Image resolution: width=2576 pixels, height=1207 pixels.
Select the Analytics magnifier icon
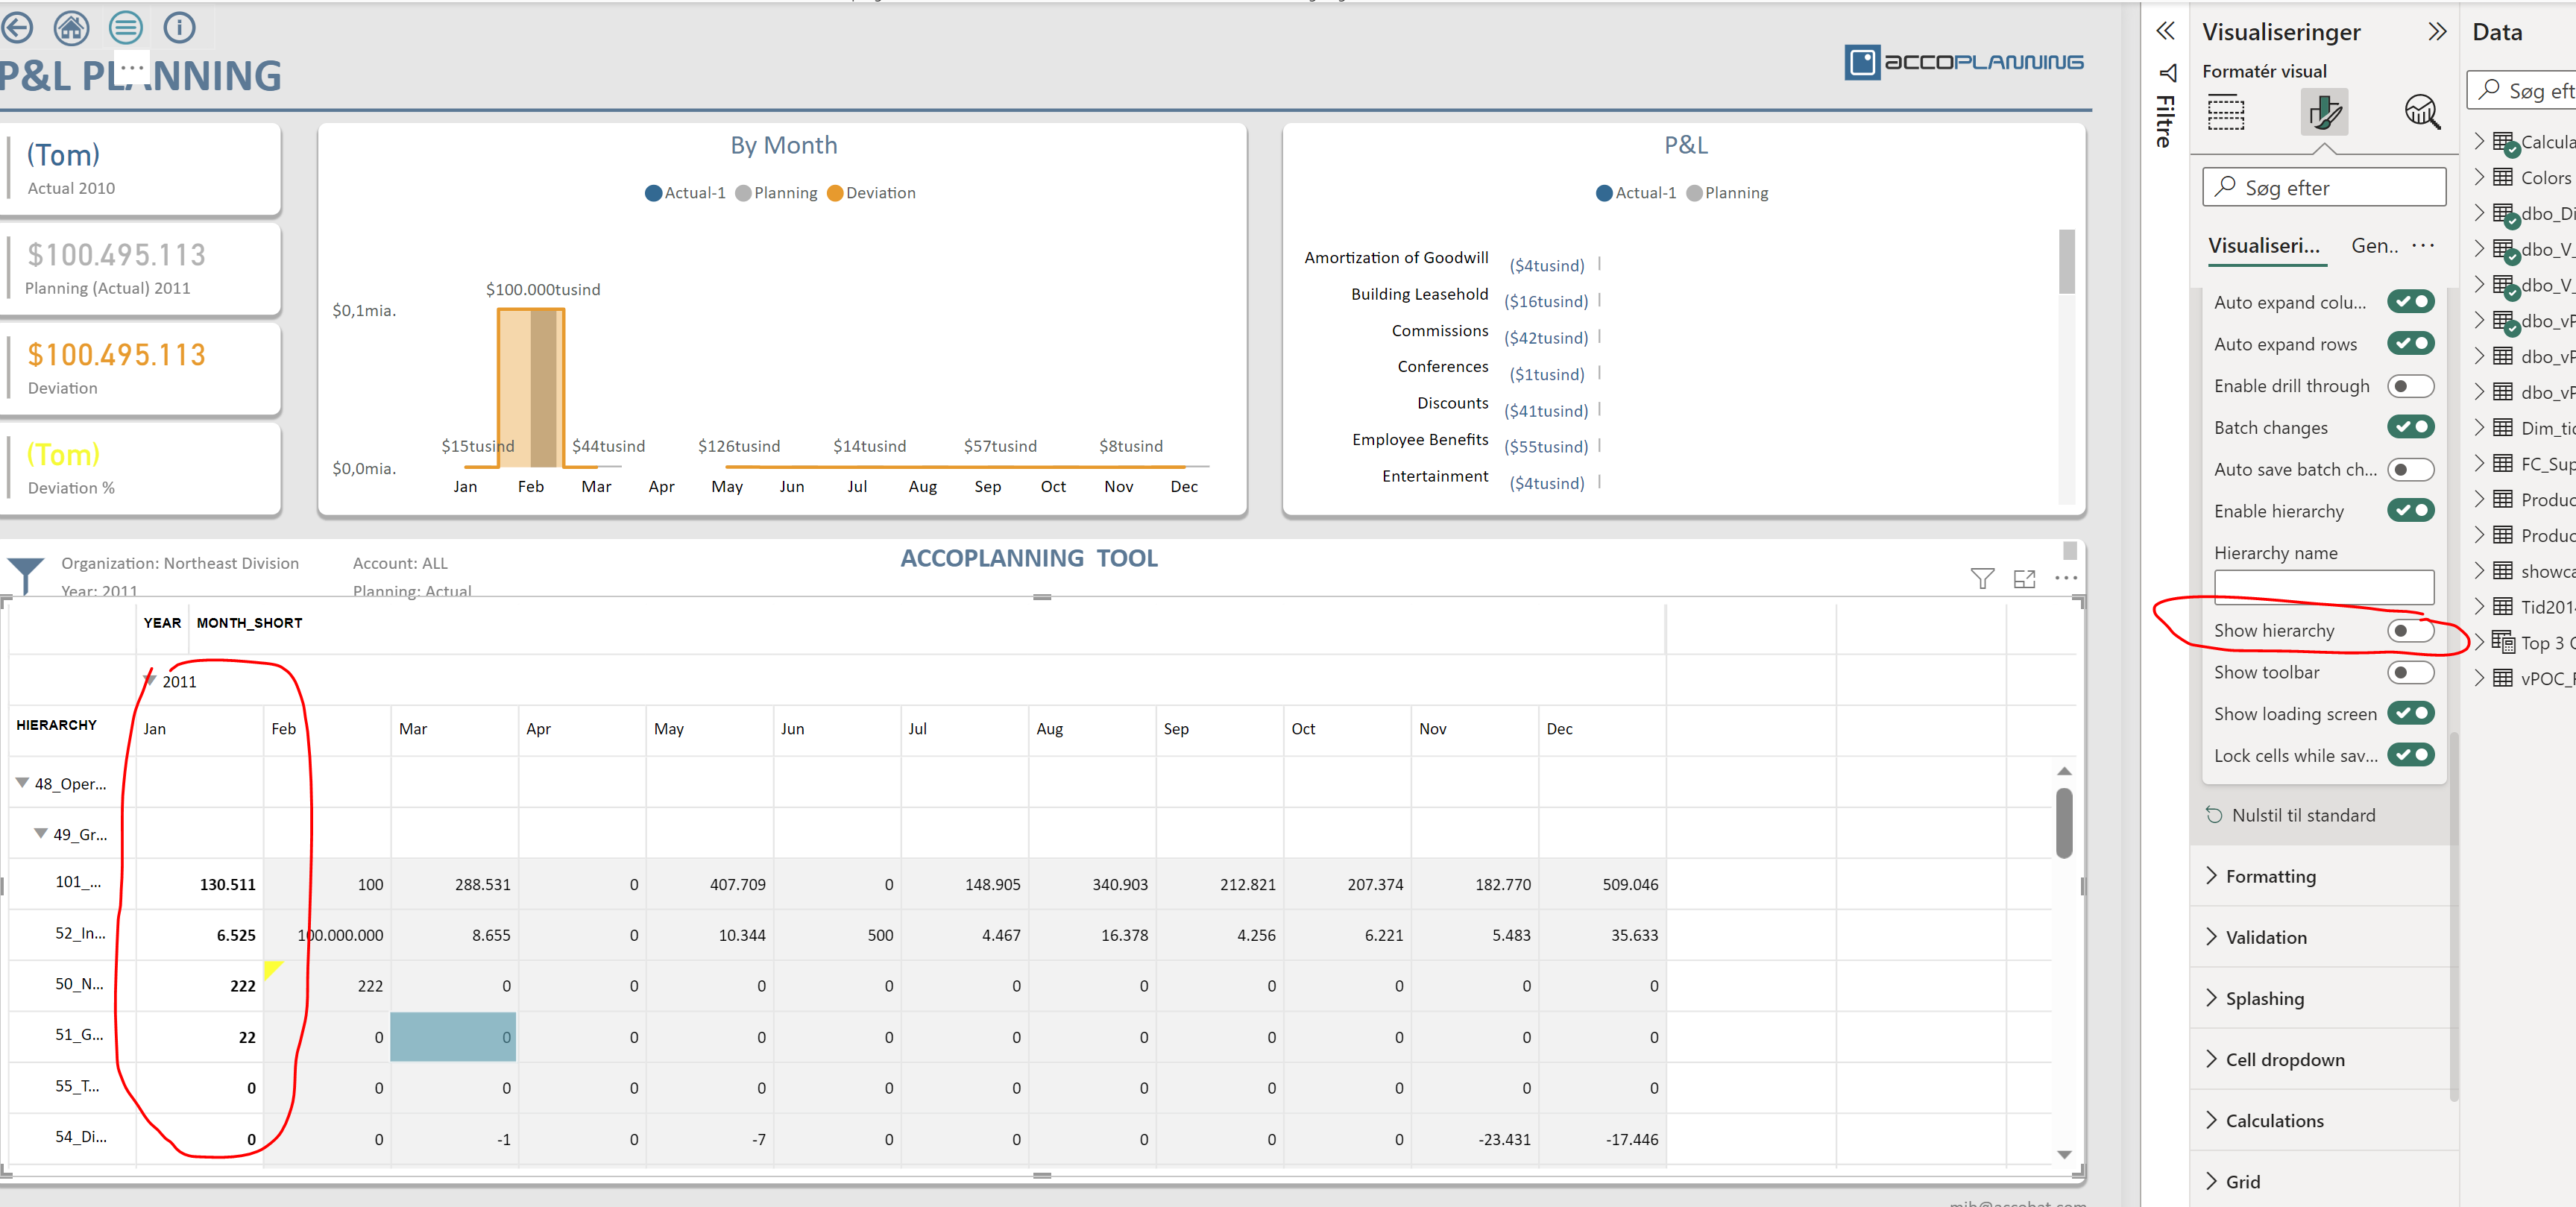point(2421,112)
